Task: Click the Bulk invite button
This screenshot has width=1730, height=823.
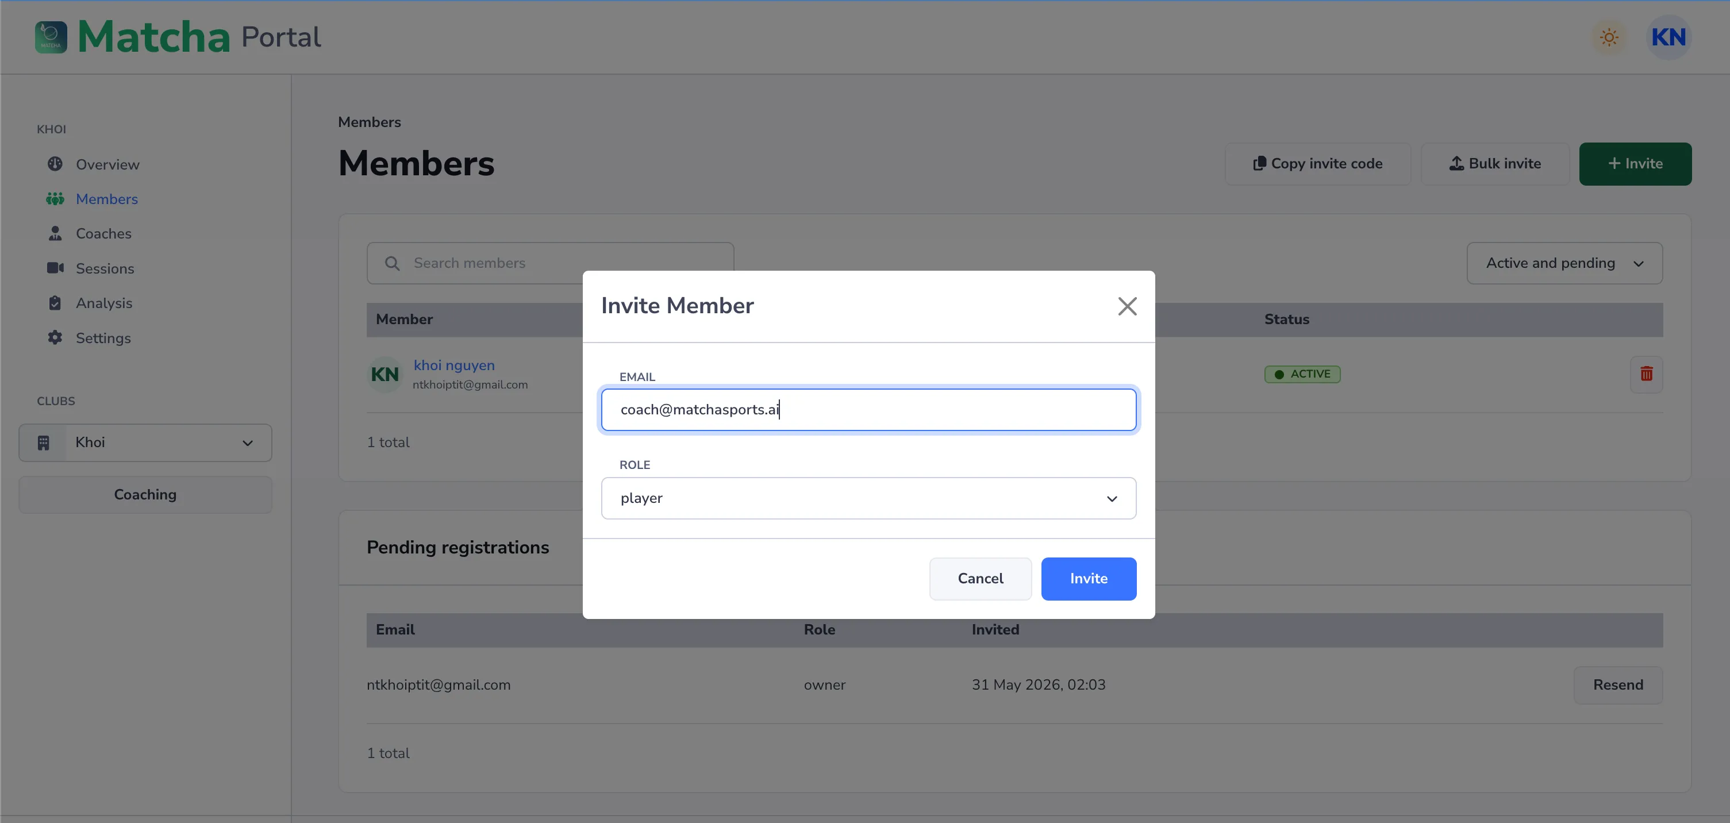Action: tap(1495, 164)
